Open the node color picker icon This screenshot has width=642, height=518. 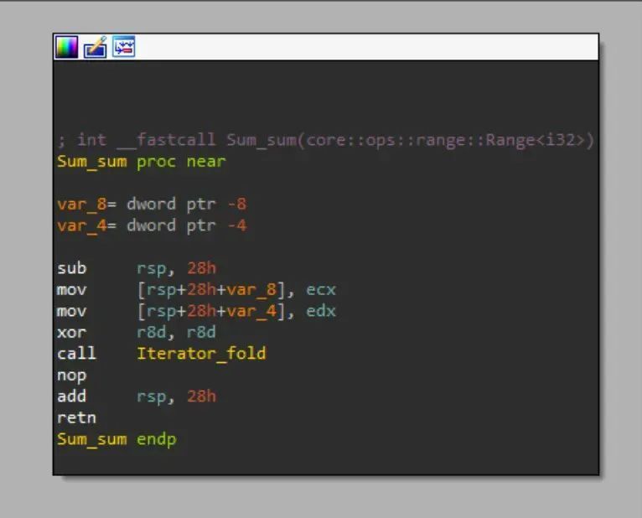click(x=66, y=47)
